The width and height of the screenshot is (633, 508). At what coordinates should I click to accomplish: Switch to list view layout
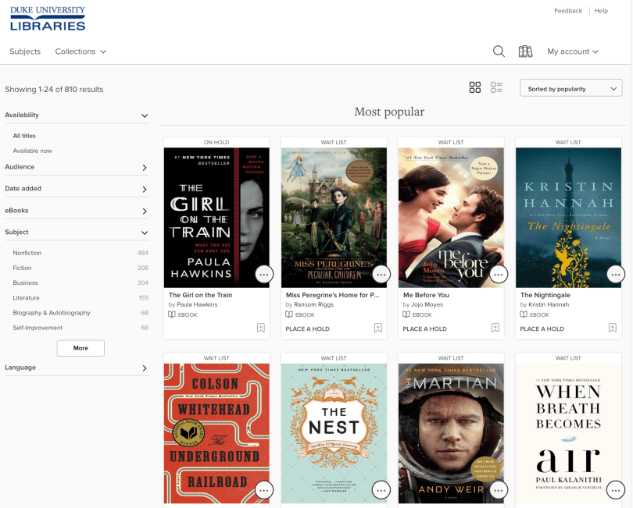coord(496,87)
